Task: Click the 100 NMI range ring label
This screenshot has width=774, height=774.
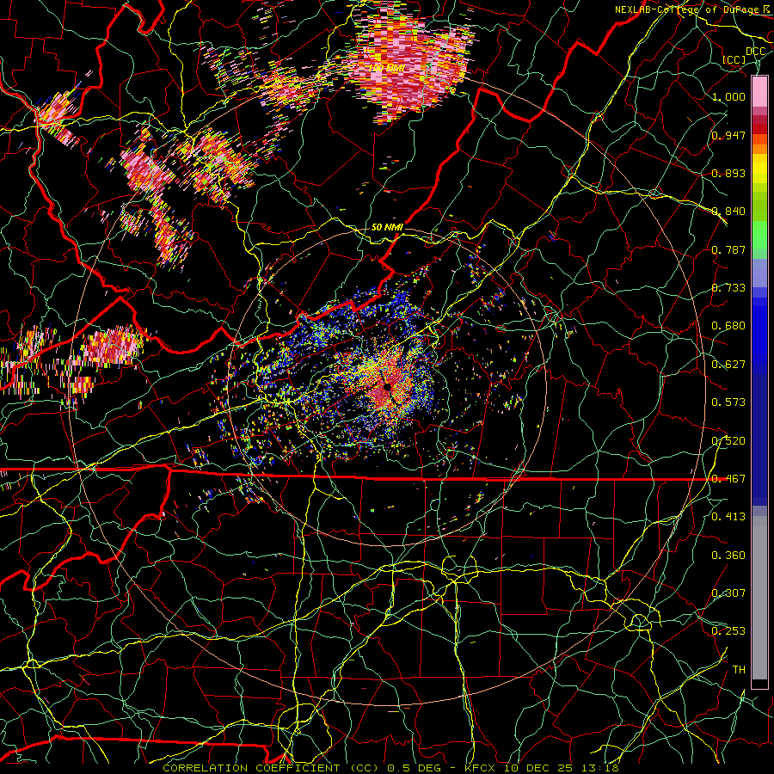Action: (x=387, y=68)
